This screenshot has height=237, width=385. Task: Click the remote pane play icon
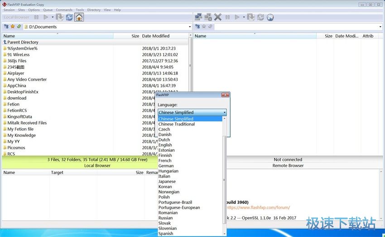pyautogui.click(x=237, y=17)
